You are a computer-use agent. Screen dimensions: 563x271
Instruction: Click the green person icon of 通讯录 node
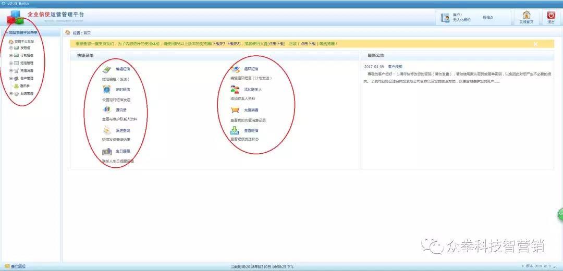click(x=17, y=86)
